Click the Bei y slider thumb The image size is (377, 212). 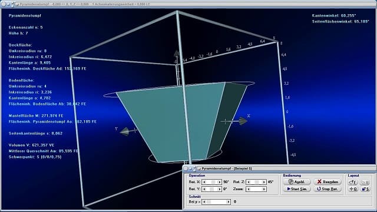209,201
